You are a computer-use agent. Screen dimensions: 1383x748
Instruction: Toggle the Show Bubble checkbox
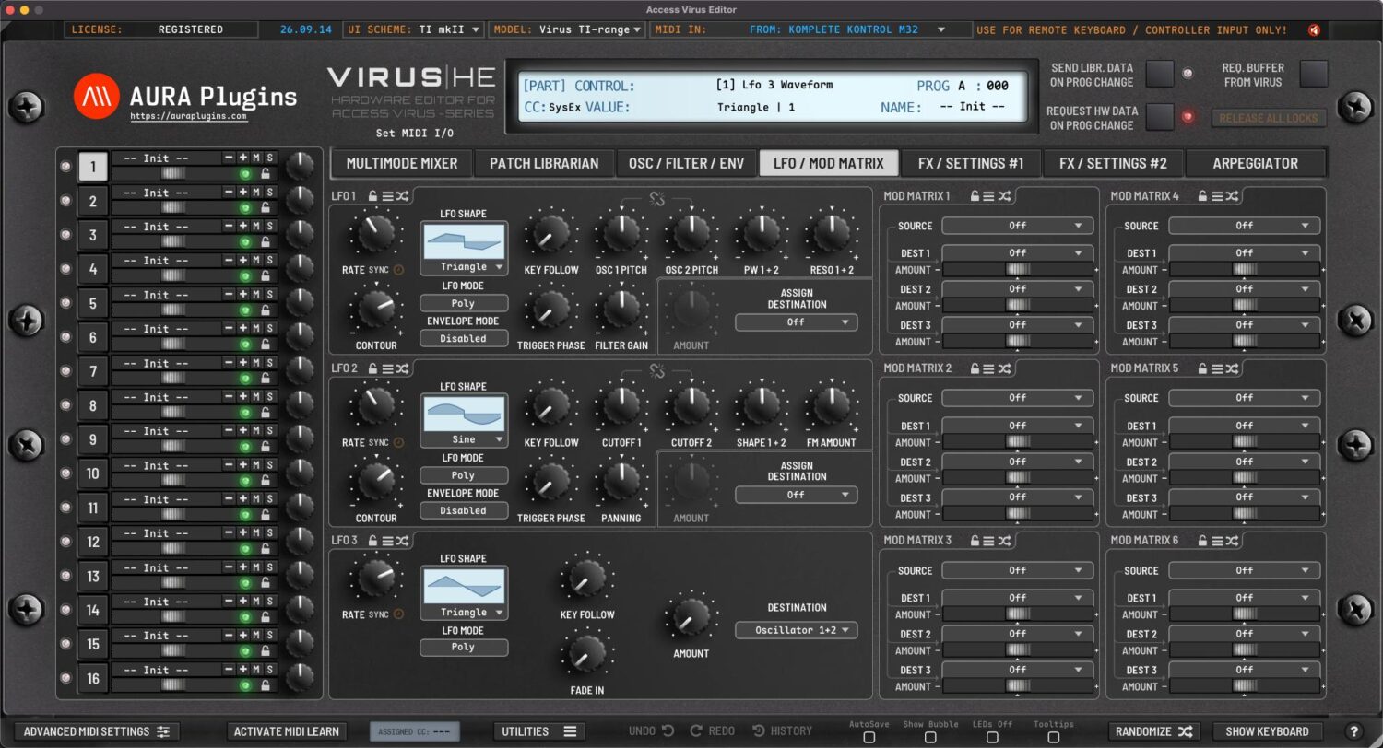click(x=930, y=737)
